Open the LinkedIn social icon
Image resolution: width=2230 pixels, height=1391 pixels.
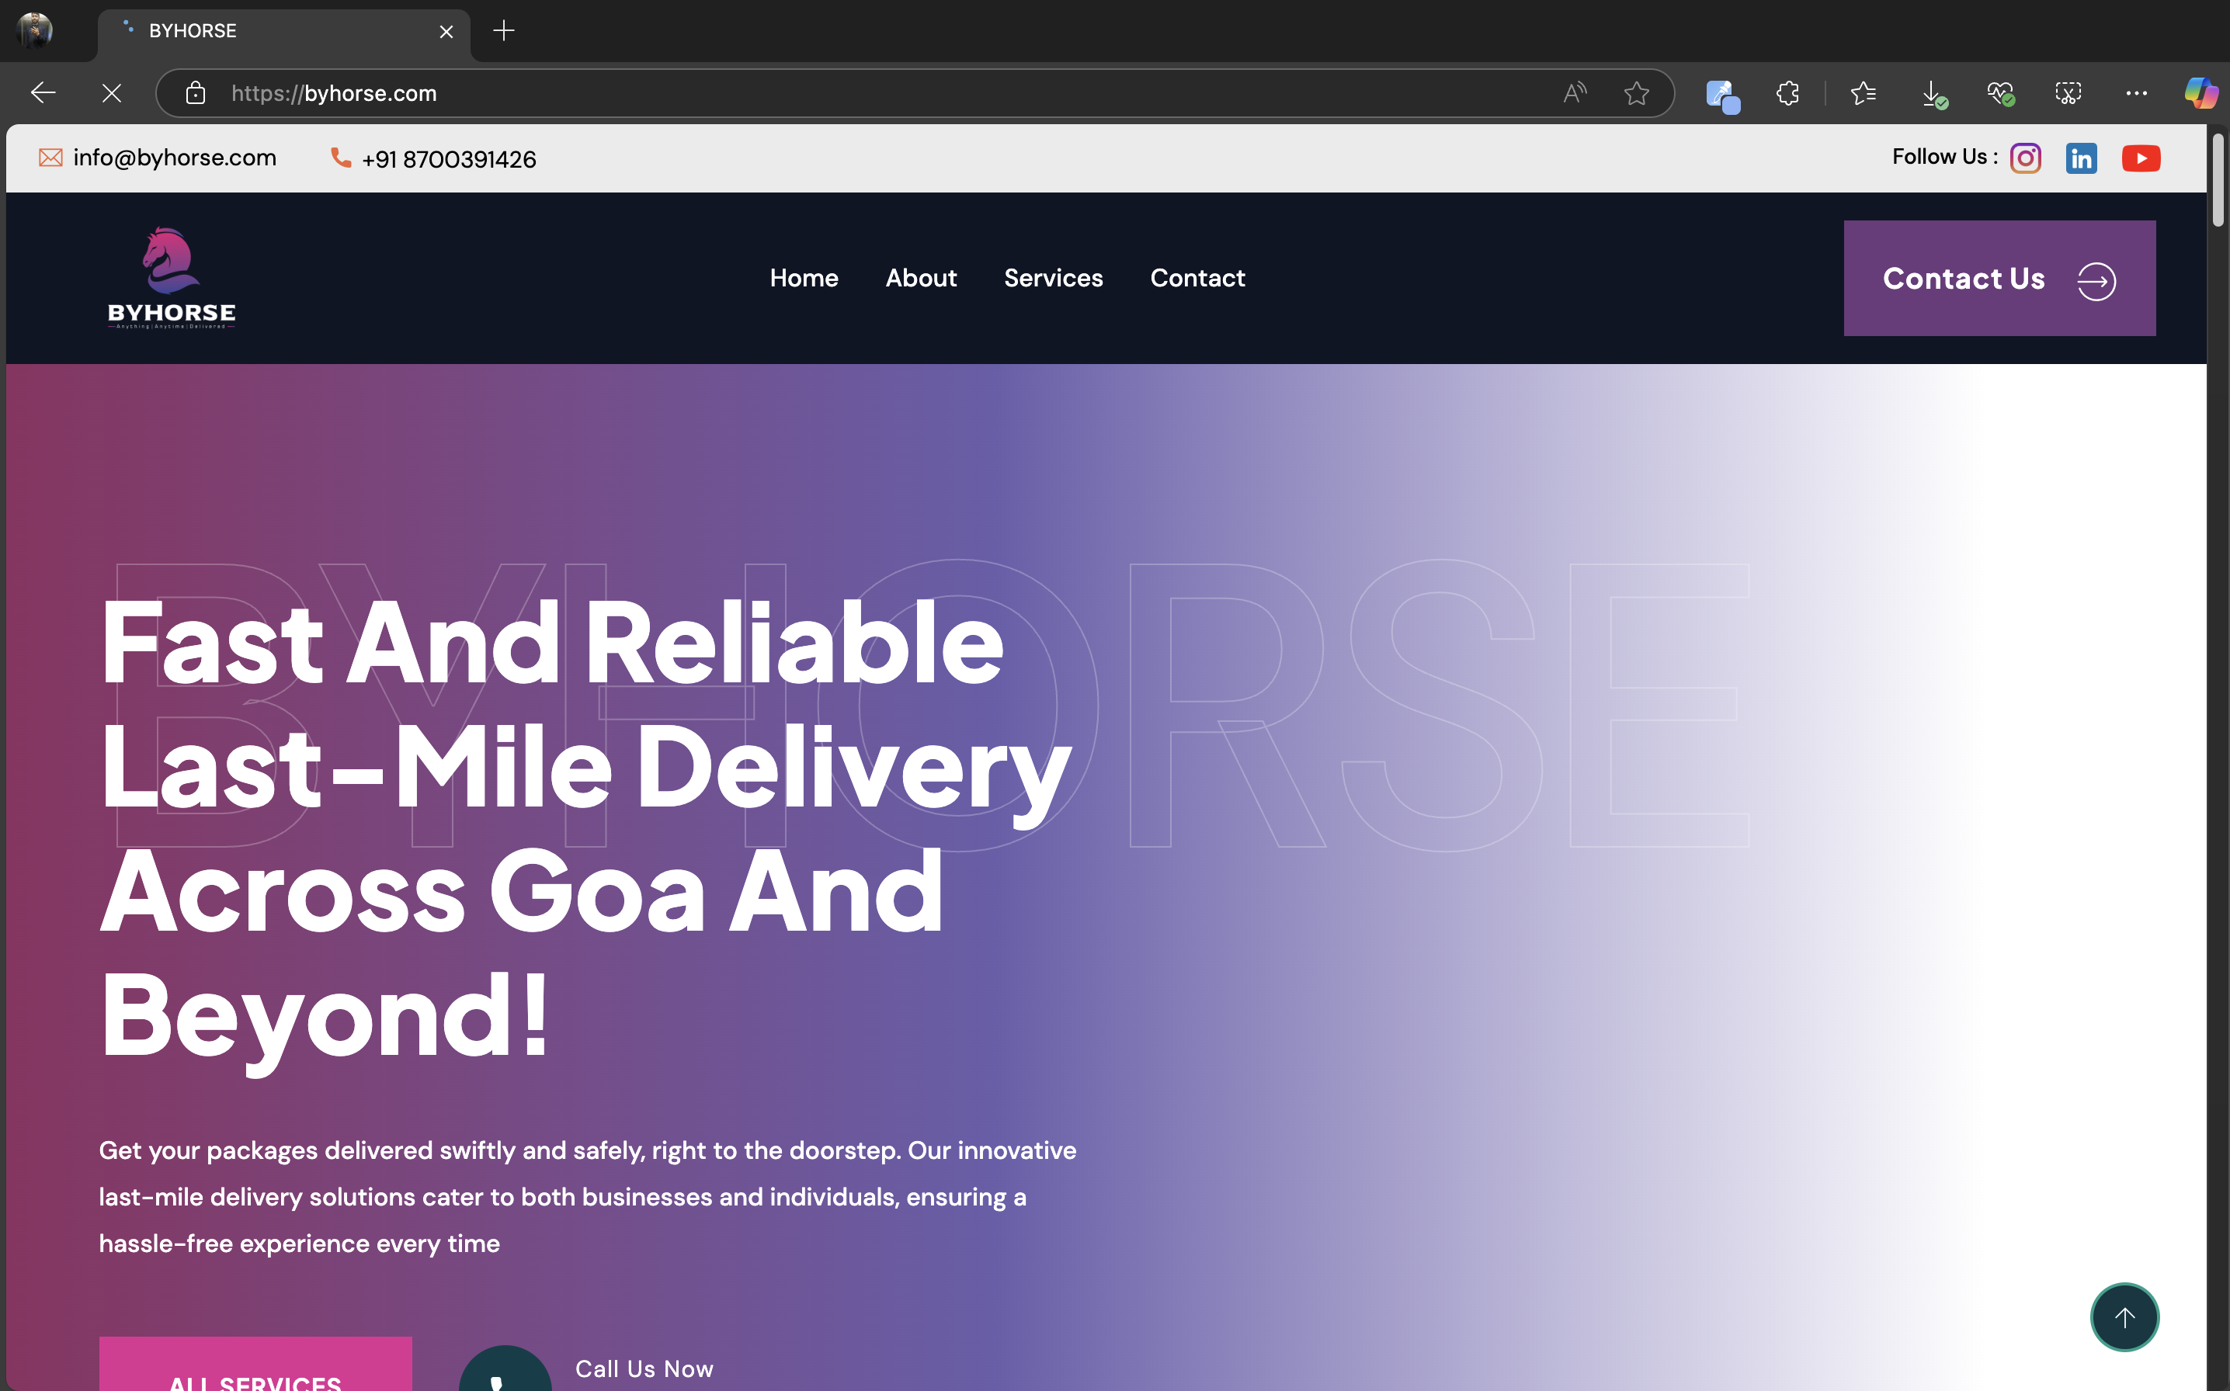[2081, 158]
